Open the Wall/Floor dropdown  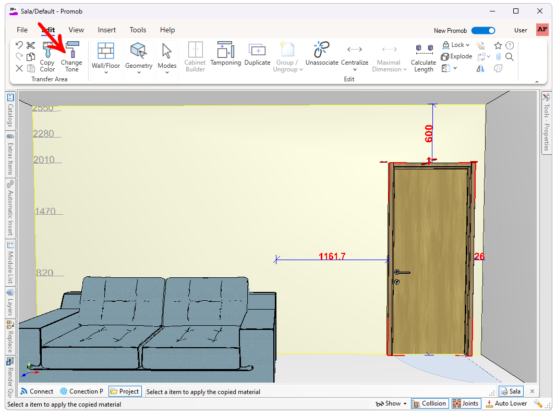(106, 72)
